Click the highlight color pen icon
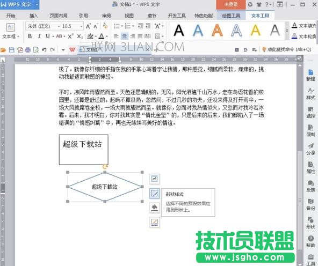This screenshot has width=318, height=266. point(90,36)
